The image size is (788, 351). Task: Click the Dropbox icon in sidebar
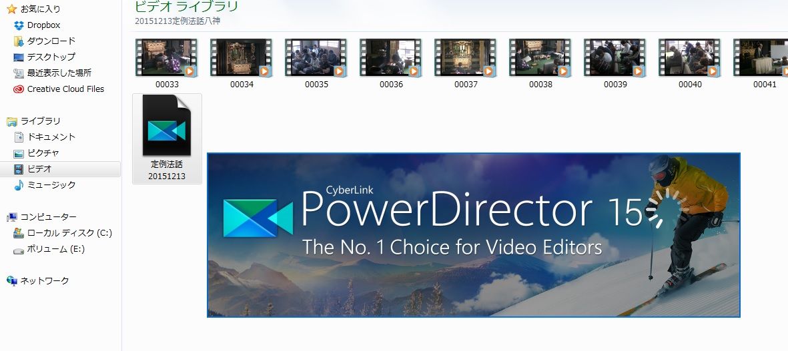[19, 25]
